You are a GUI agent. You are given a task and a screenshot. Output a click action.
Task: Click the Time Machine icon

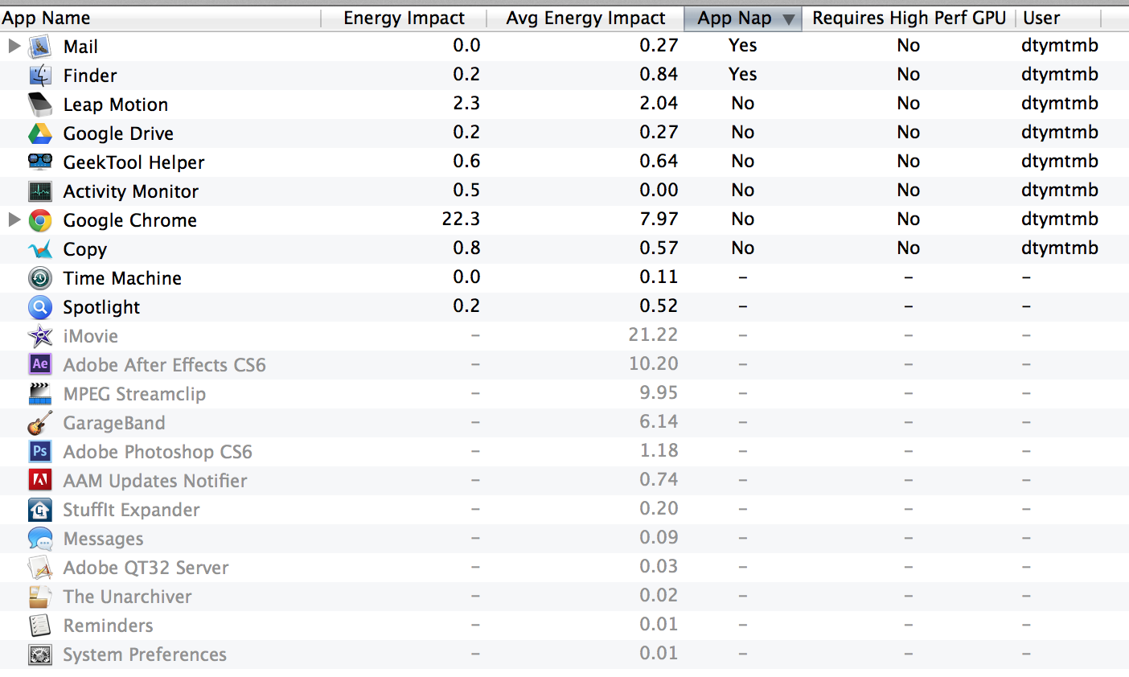pos(40,278)
